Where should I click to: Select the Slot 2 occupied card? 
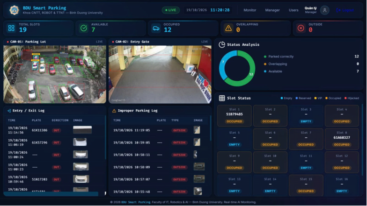[x=270, y=116]
